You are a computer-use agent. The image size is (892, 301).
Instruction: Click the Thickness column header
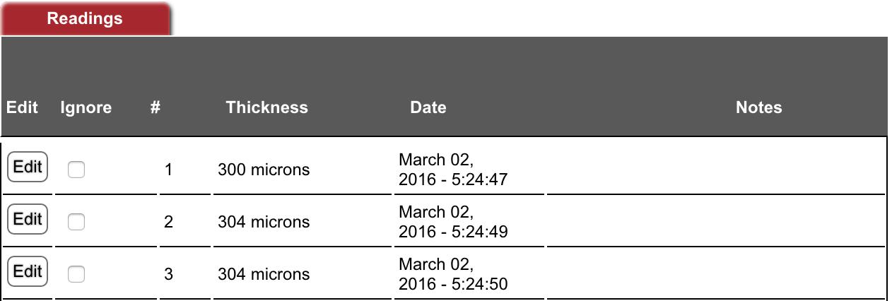click(x=266, y=107)
